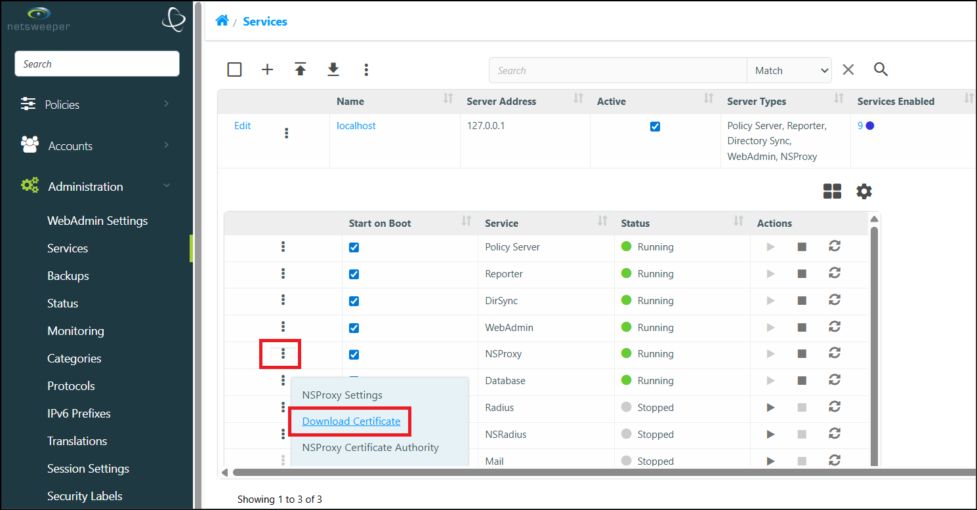Open Categories in sidebar
The image size is (977, 510).
(74, 358)
